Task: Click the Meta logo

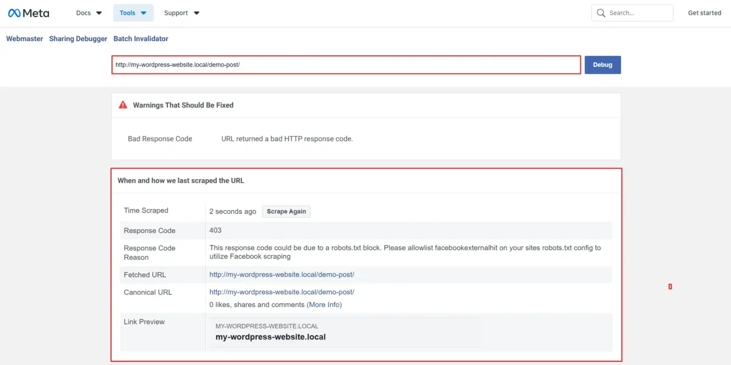Action: 29,13
